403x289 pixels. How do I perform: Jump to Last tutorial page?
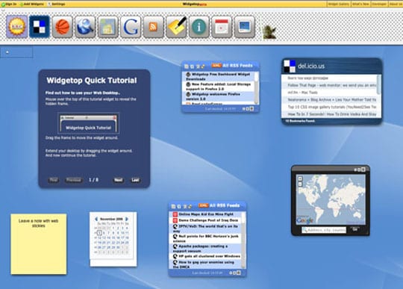click(135, 180)
